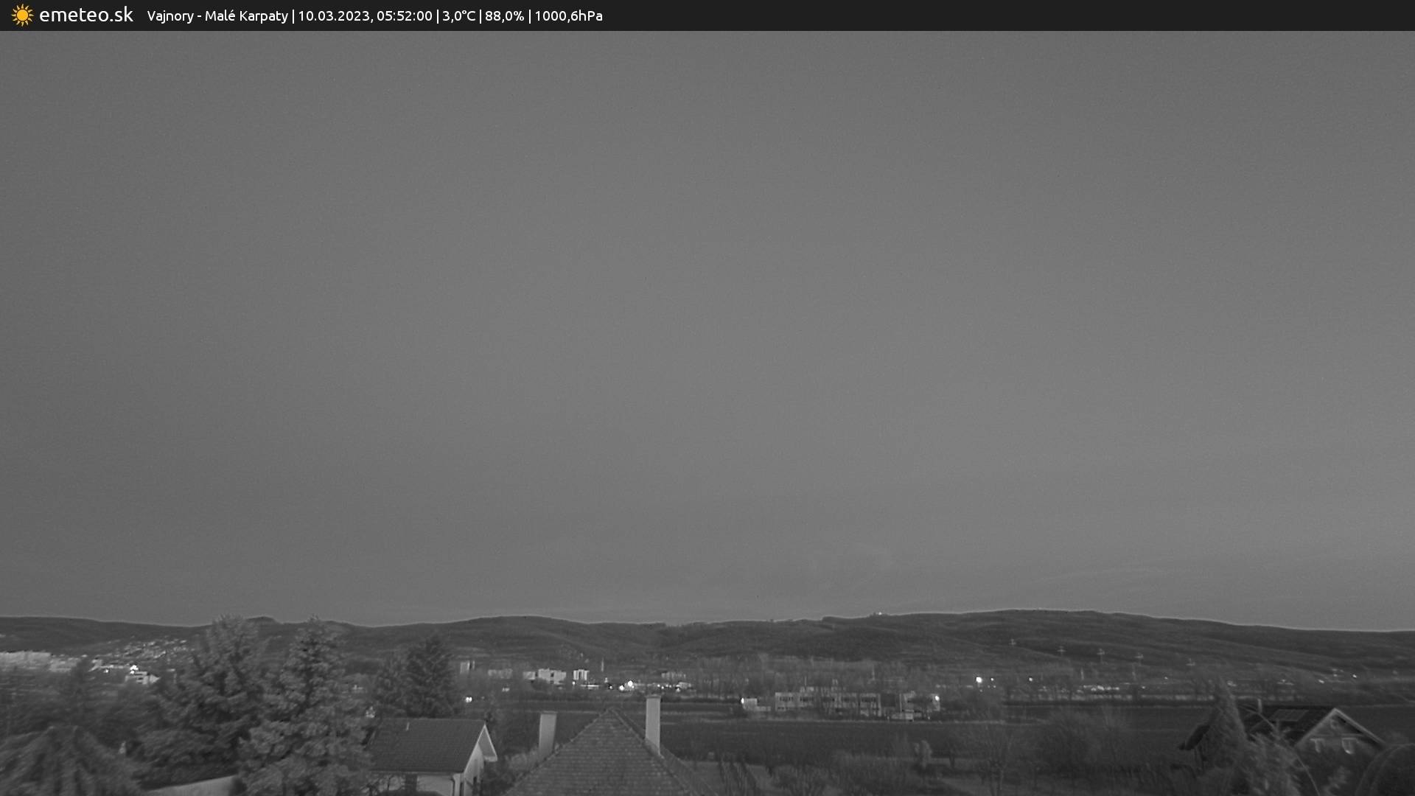
Task: Click the dark header bar's empty area
Action: pos(1032,15)
